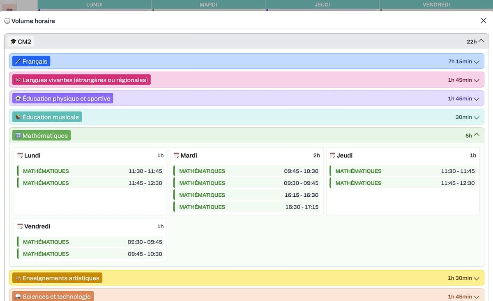Click the Éducation physique et sportive label
493x301 pixels.
click(66, 99)
